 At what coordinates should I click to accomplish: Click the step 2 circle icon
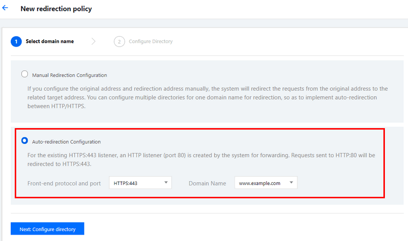pyautogui.click(x=119, y=42)
